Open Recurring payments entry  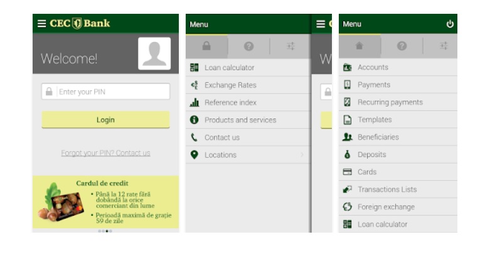[398, 102]
